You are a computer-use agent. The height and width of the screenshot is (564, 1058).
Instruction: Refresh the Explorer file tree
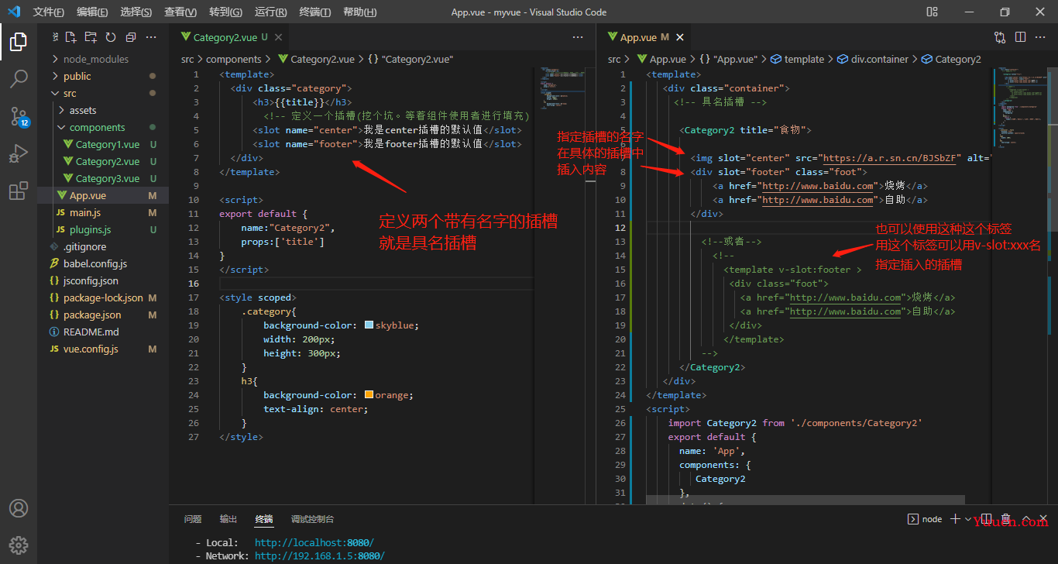coord(111,37)
